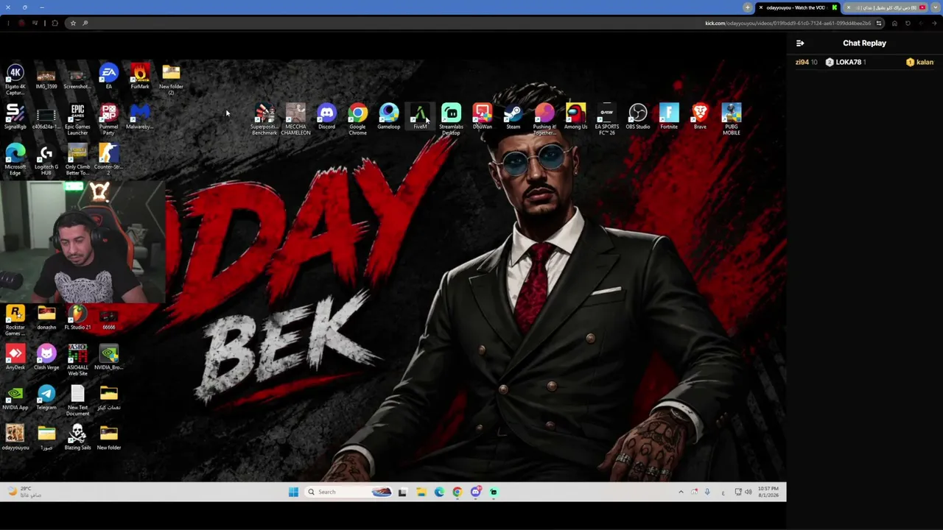Viewport: 943px width, 530px height.
Task: Open the AnyDesk desktop shortcut
Action: point(15,356)
